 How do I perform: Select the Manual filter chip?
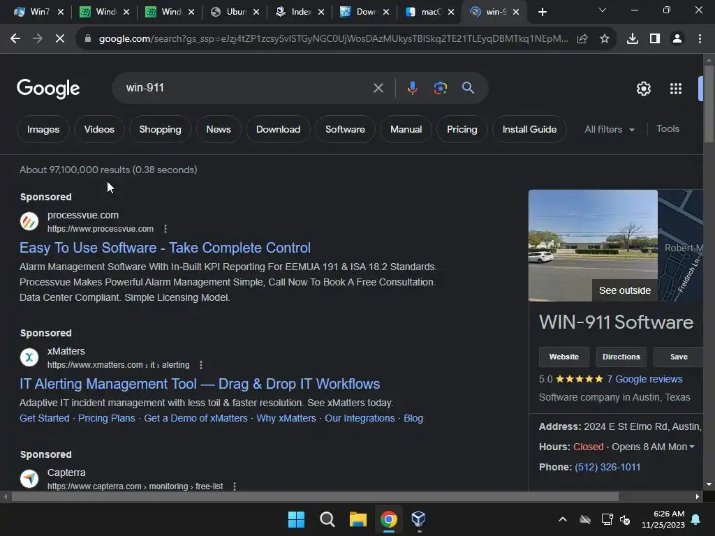click(406, 129)
